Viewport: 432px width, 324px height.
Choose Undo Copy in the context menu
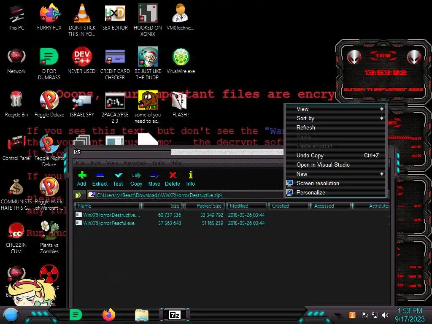tap(335, 155)
